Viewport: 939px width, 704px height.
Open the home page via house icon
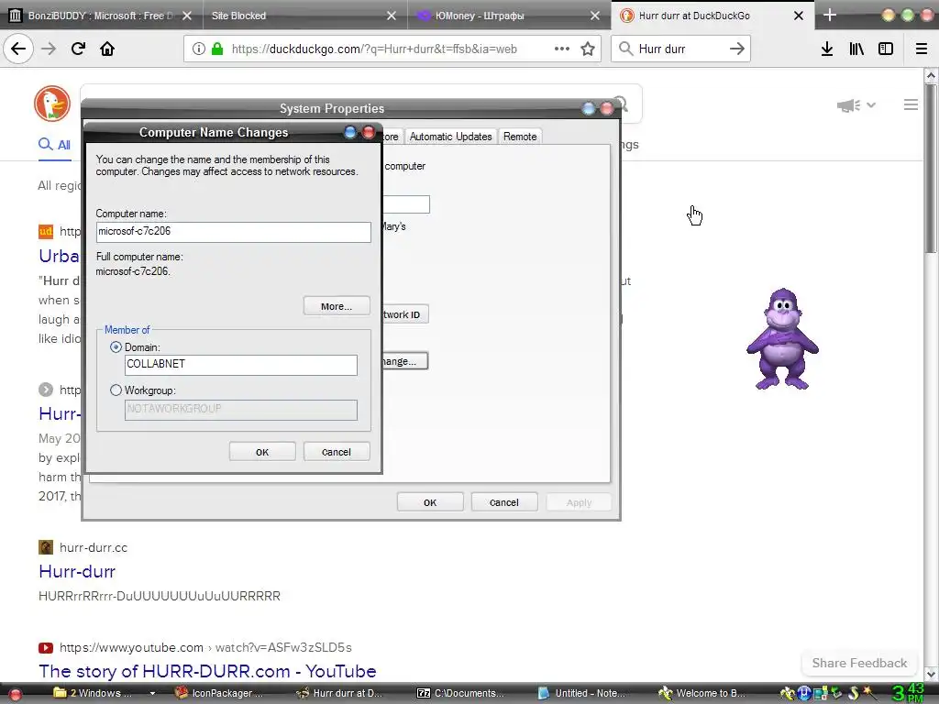pyautogui.click(x=107, y=49)
